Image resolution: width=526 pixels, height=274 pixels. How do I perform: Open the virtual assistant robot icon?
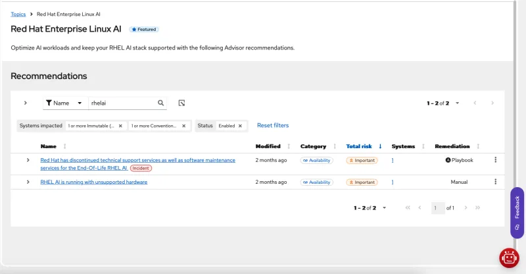pyautogui.click(x=509, y=258)
